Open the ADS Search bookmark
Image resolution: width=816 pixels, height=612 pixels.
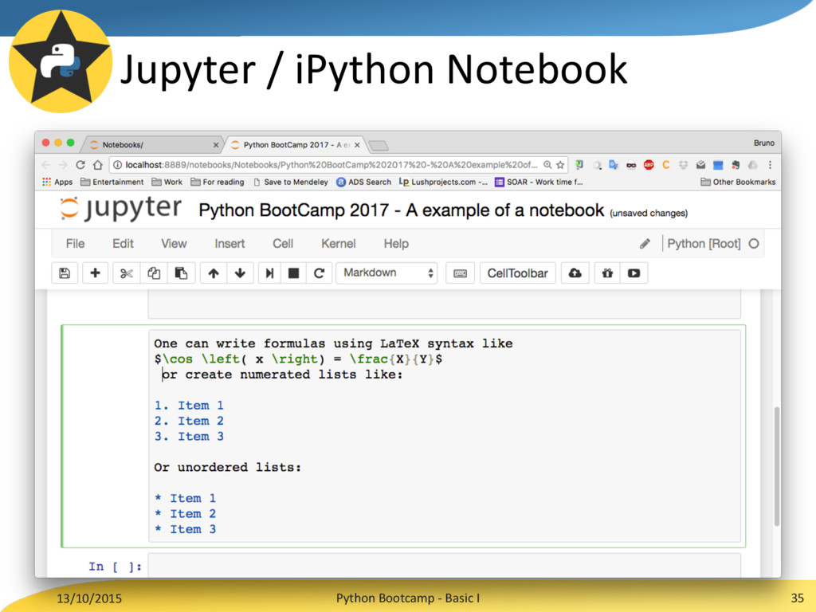[x=363, y=182]
